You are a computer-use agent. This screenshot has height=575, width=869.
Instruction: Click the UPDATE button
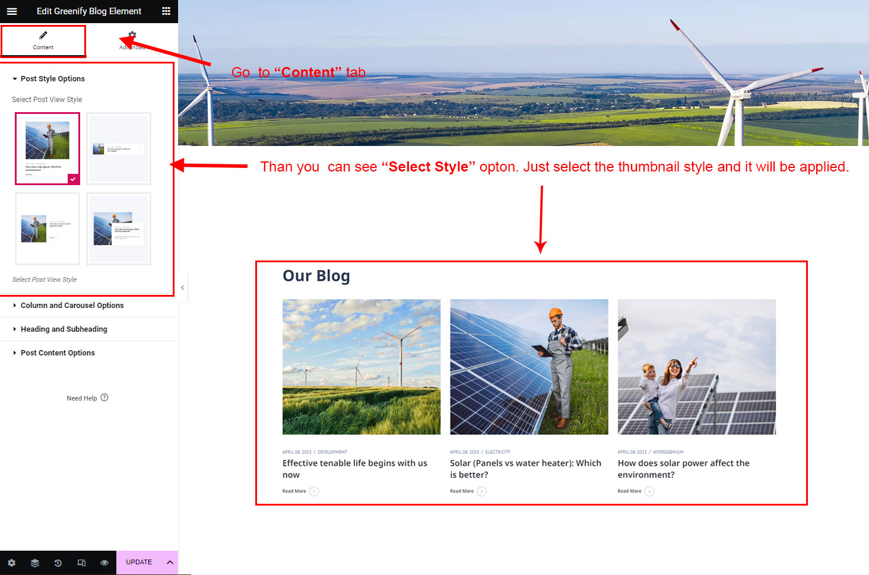point(139,563)
